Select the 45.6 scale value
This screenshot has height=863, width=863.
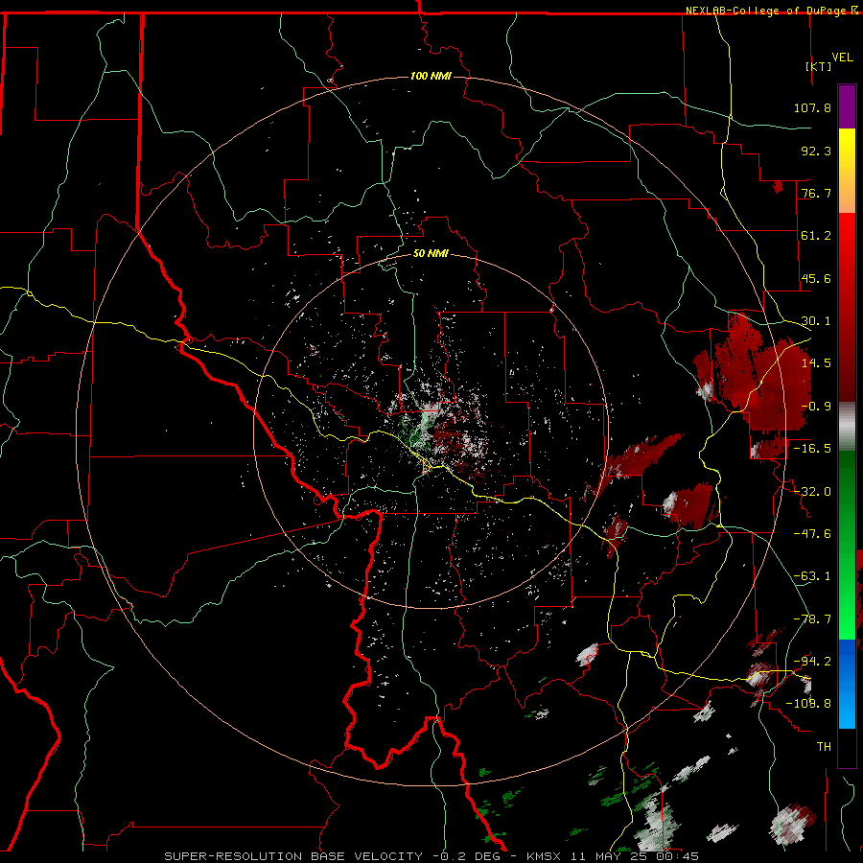point(816,278)
